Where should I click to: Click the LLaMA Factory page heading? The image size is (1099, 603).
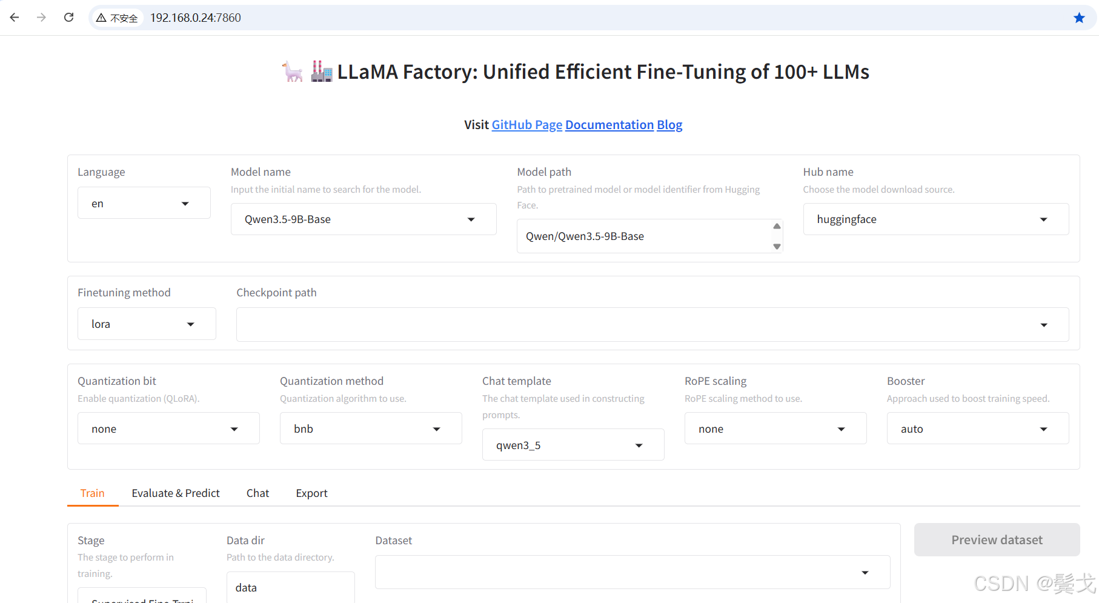(x=576, y=72)
